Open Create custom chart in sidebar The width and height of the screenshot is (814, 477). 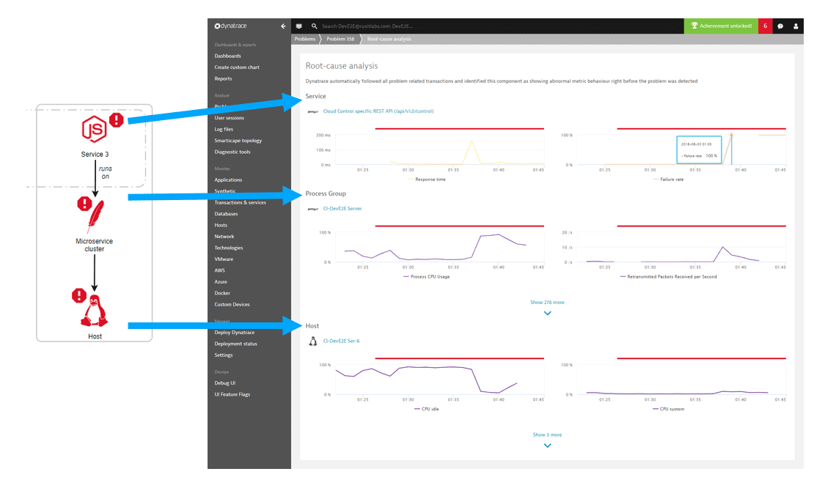point(237,67)
